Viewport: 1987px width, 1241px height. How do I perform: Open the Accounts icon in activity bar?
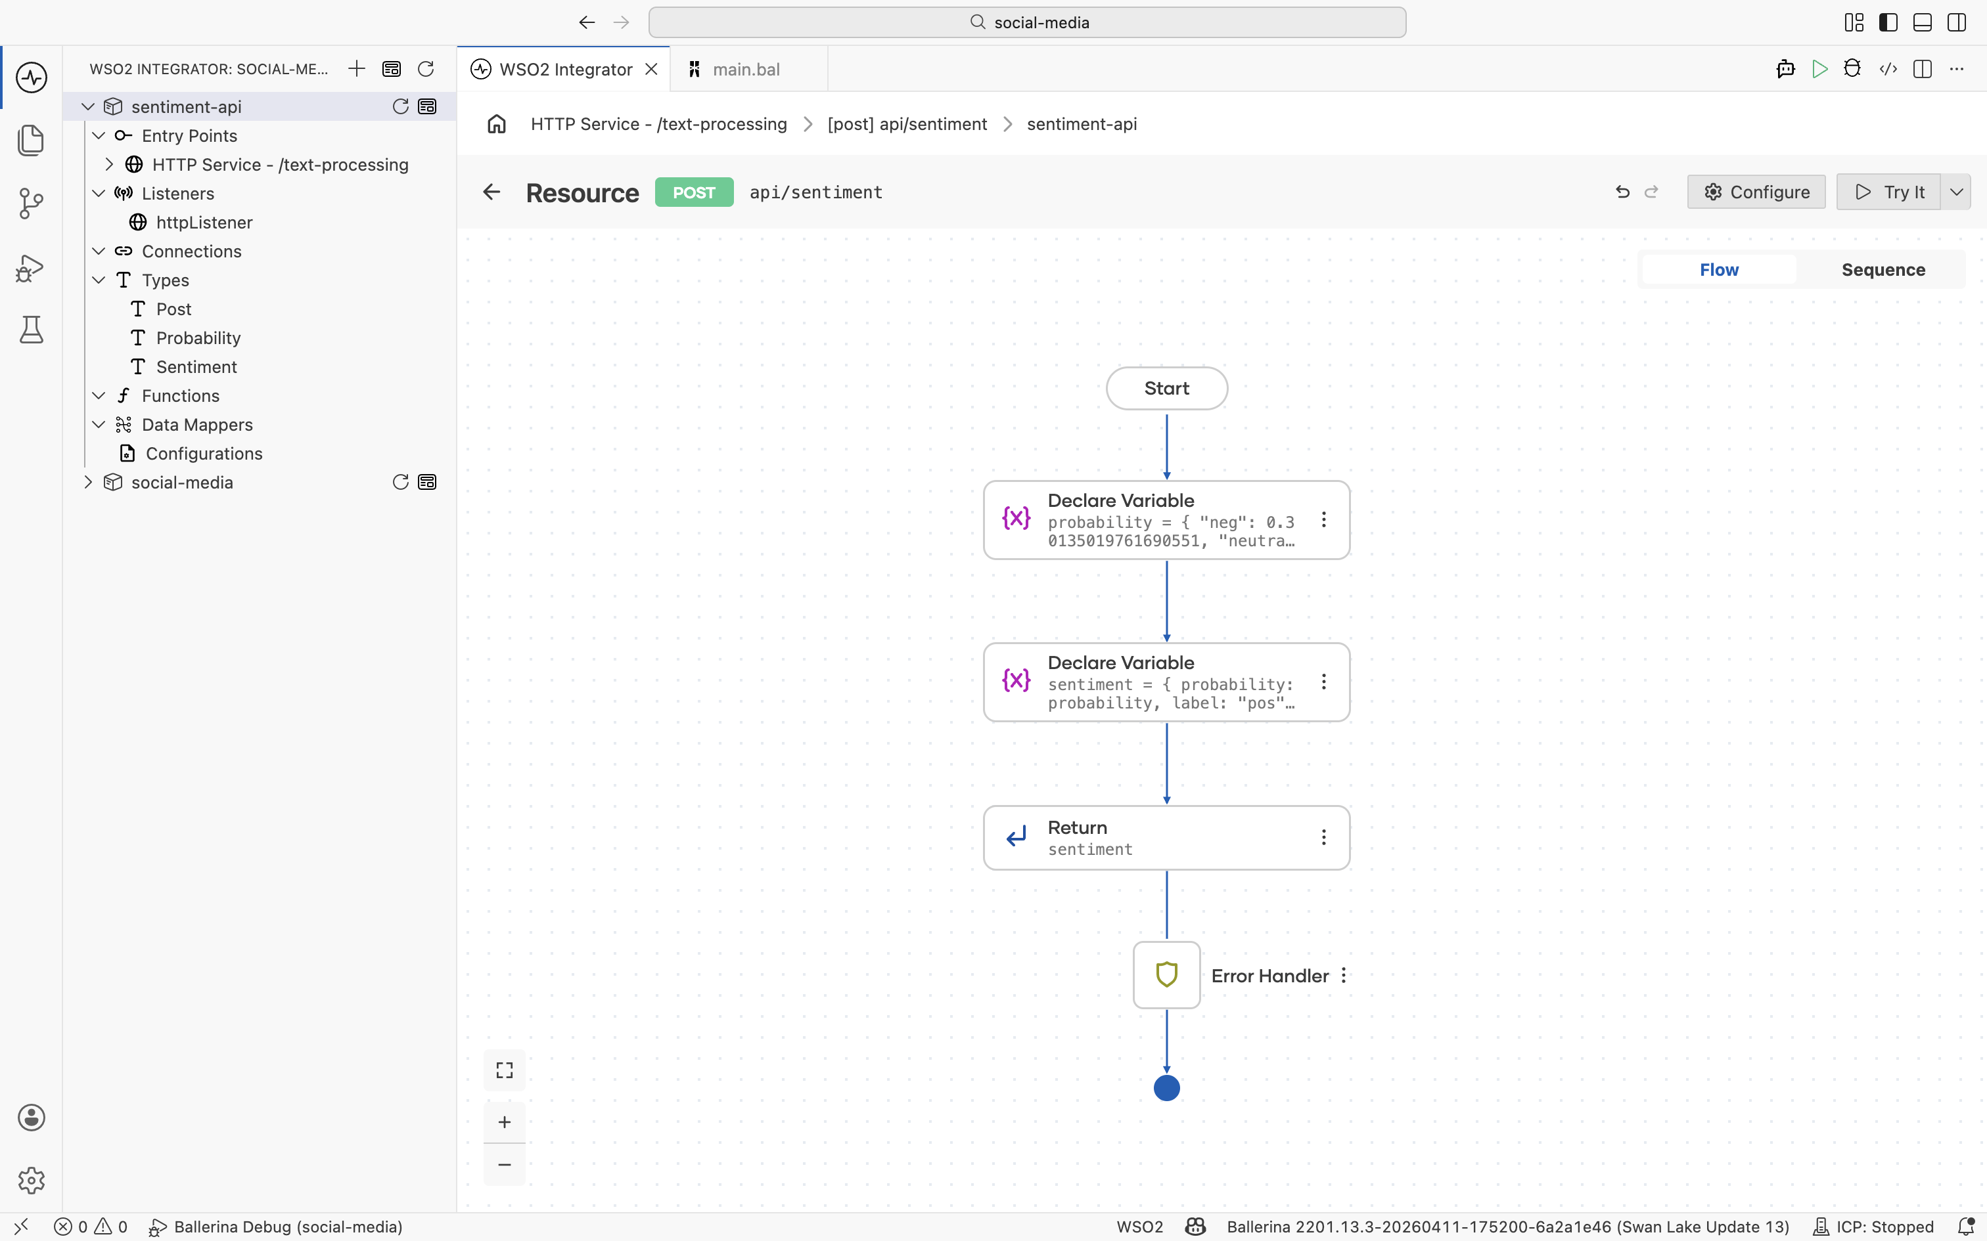[31, 1118]
